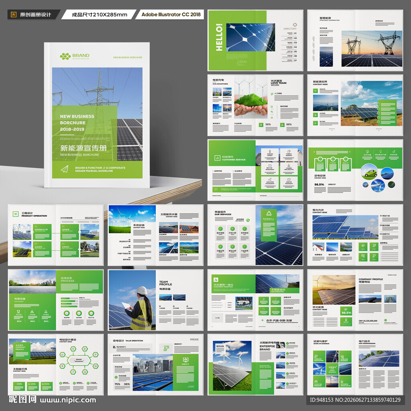
Task: Click the 电力技术 heading
Action: point(364,341)
